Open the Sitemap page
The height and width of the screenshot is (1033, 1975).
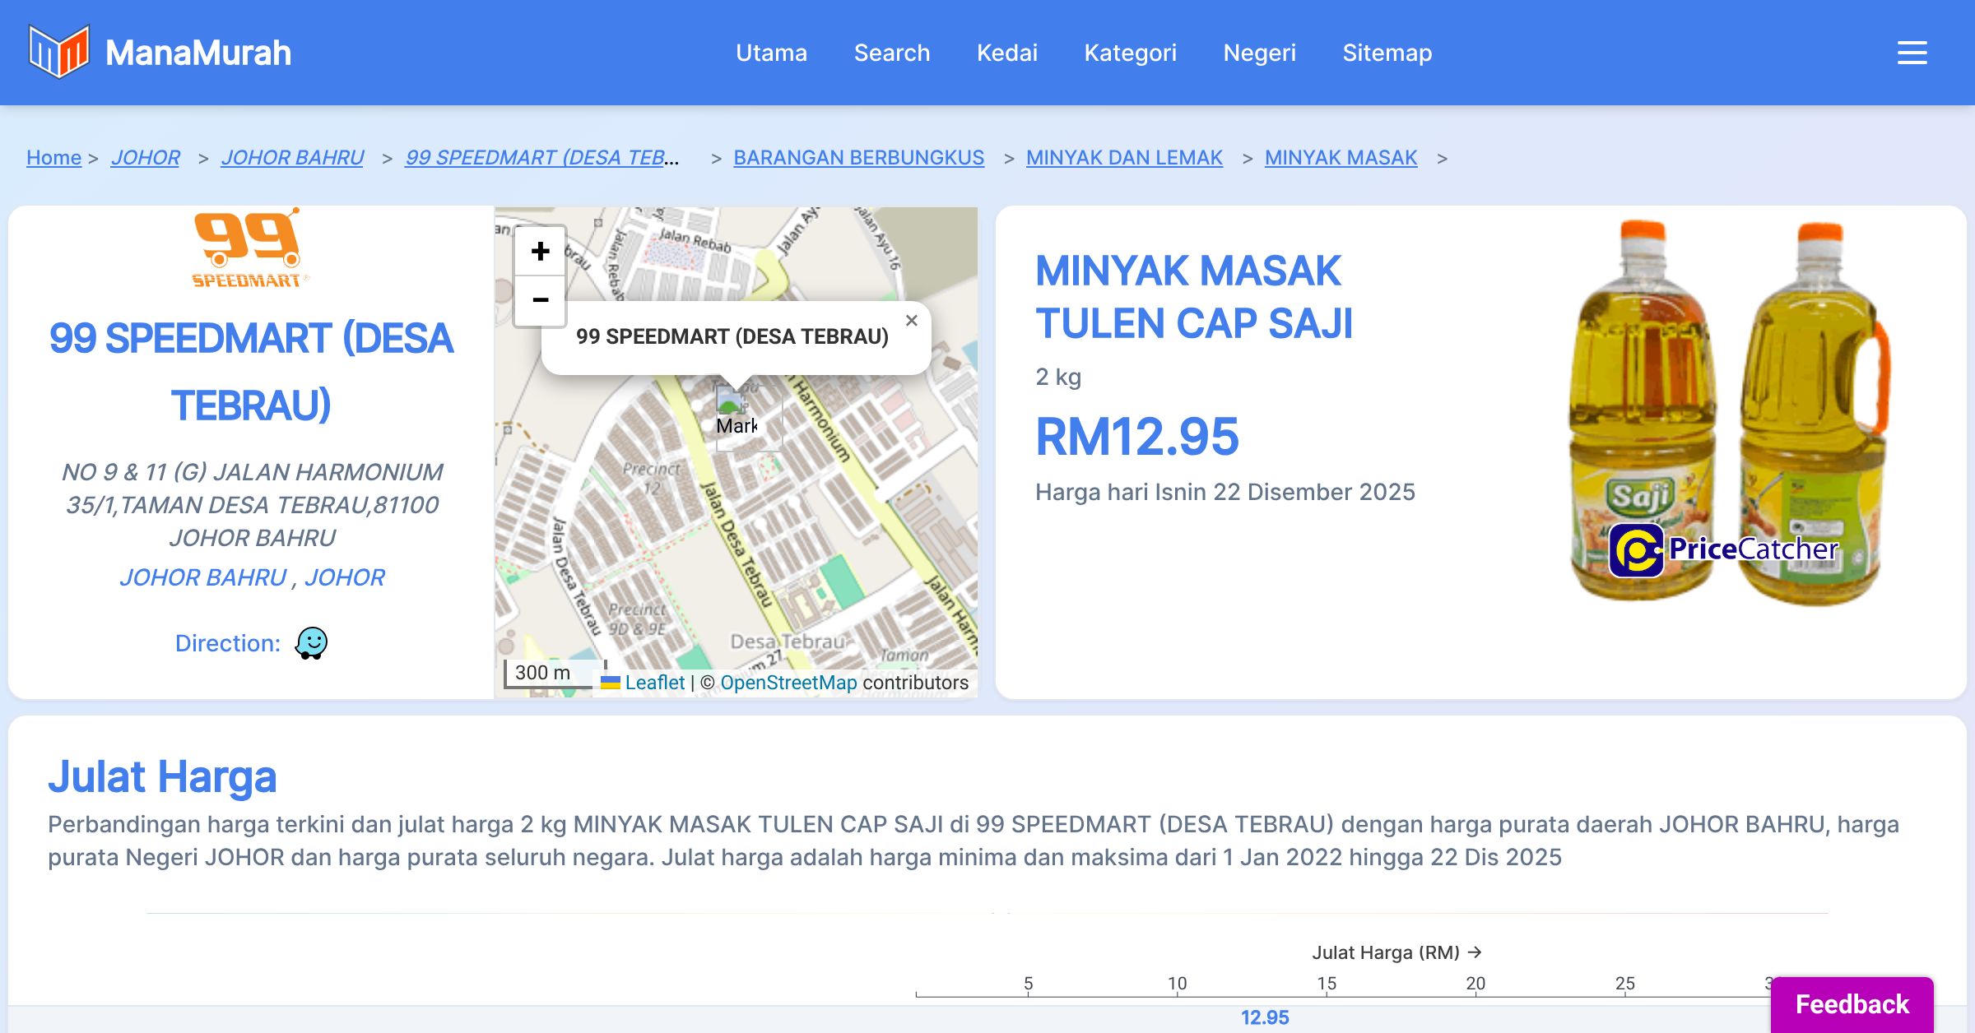[1387, 53]
